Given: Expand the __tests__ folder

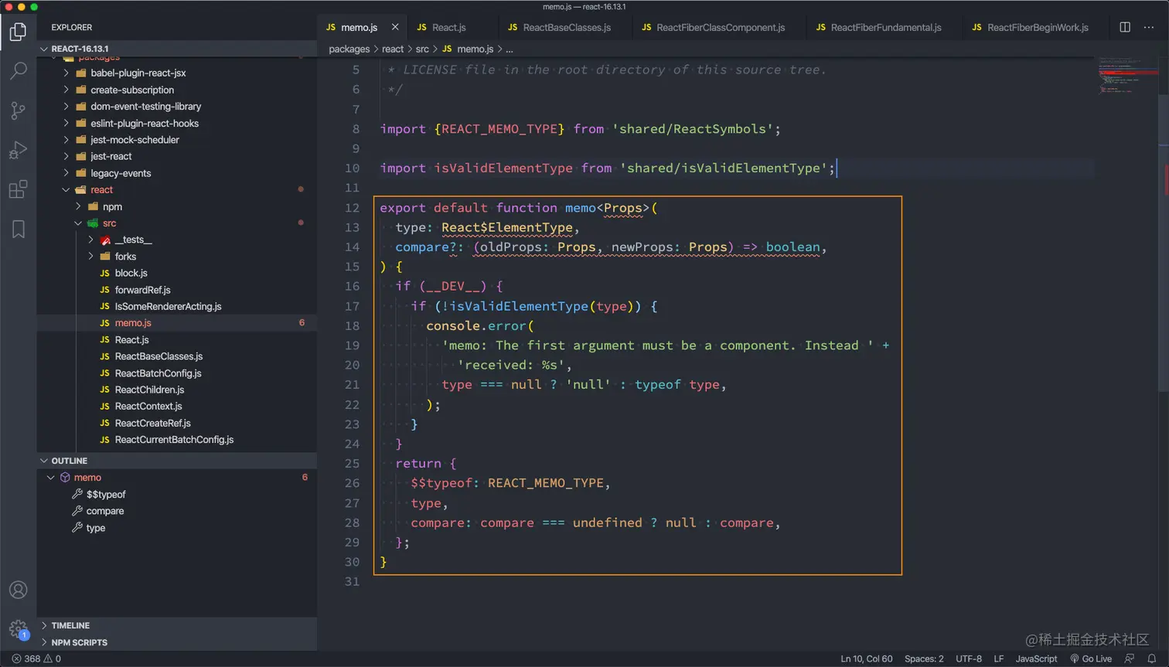Looking at the screenshot, I should click(176, 240).
